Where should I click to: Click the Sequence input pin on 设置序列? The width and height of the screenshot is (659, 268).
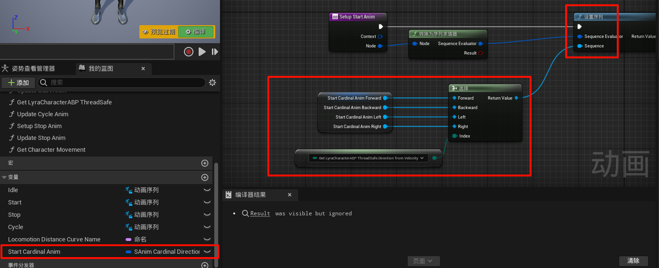(x=580, y=46)
